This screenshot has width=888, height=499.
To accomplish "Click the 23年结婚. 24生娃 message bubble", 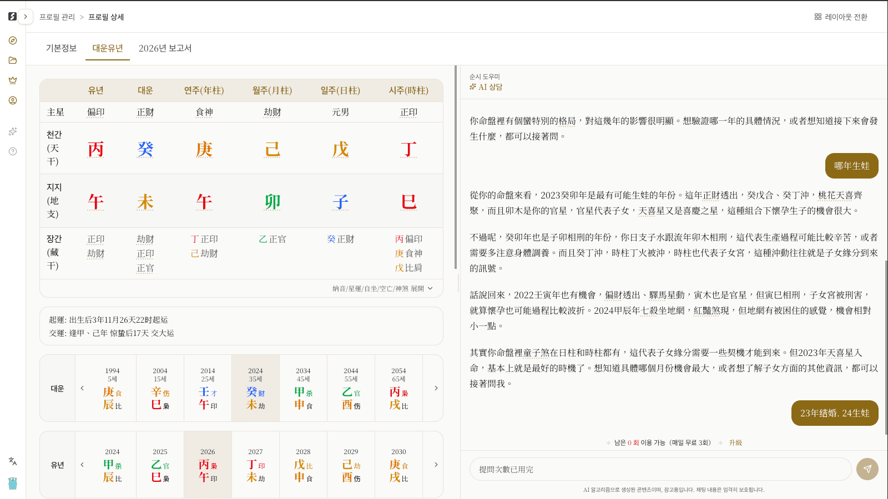I will 835,413.
